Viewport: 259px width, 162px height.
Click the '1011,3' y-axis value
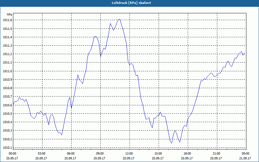[7, 45]
